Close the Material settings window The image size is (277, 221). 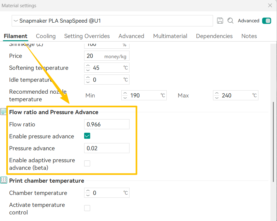click(270, 5)
